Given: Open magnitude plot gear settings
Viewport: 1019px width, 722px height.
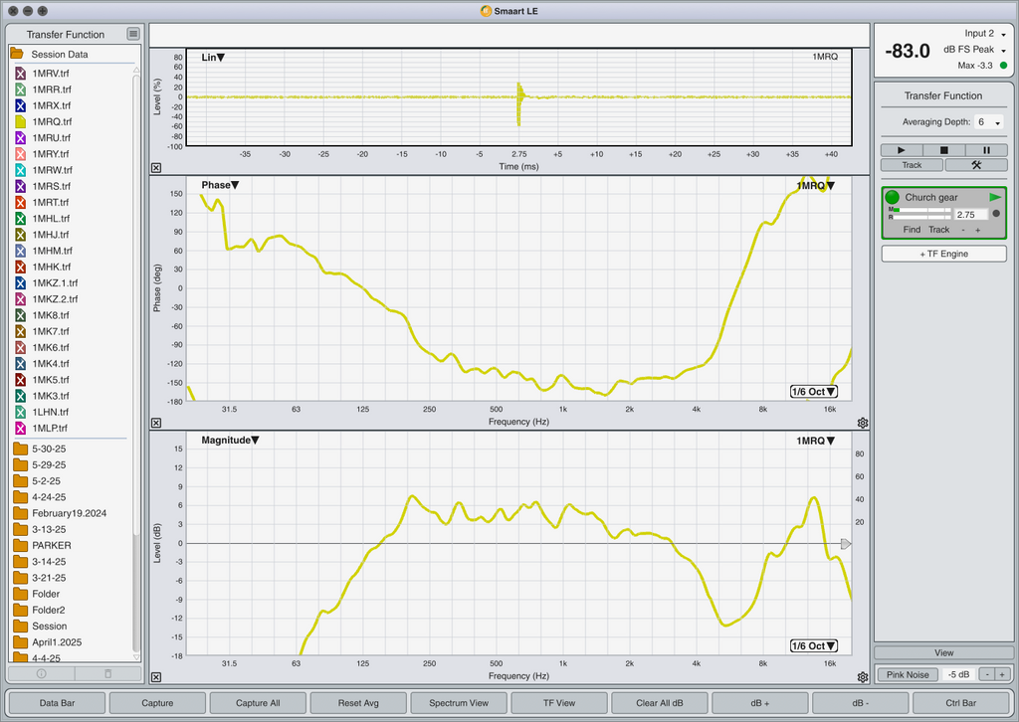Looking at the screenshot, I should click(x=863, y=677).
